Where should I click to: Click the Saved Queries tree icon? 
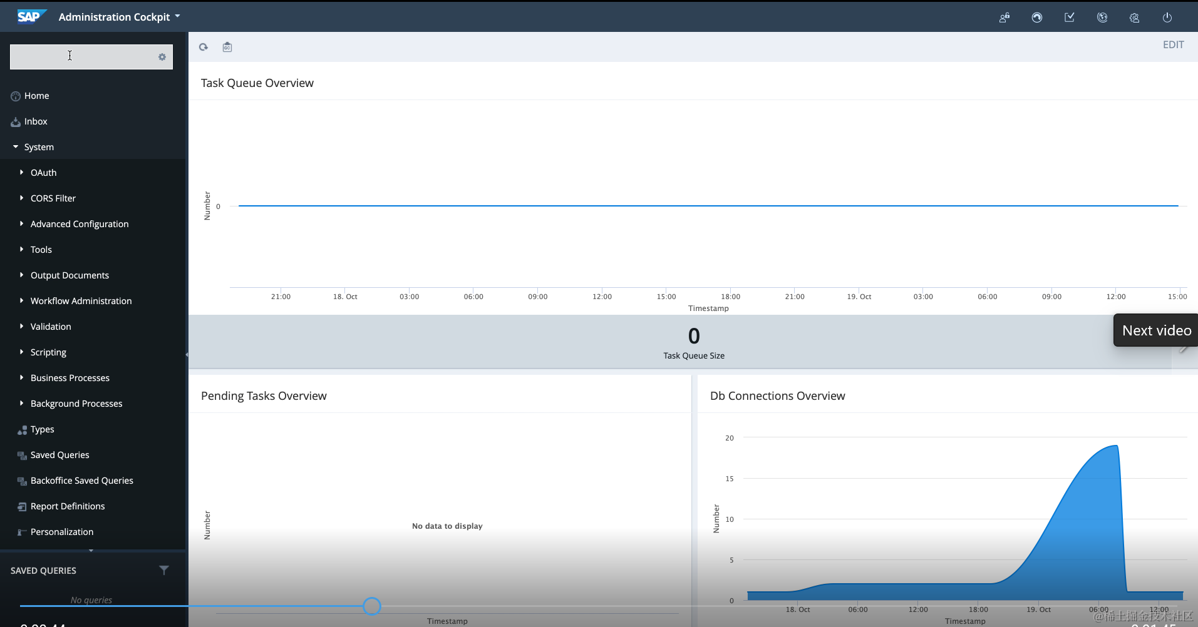coord(22,456)
